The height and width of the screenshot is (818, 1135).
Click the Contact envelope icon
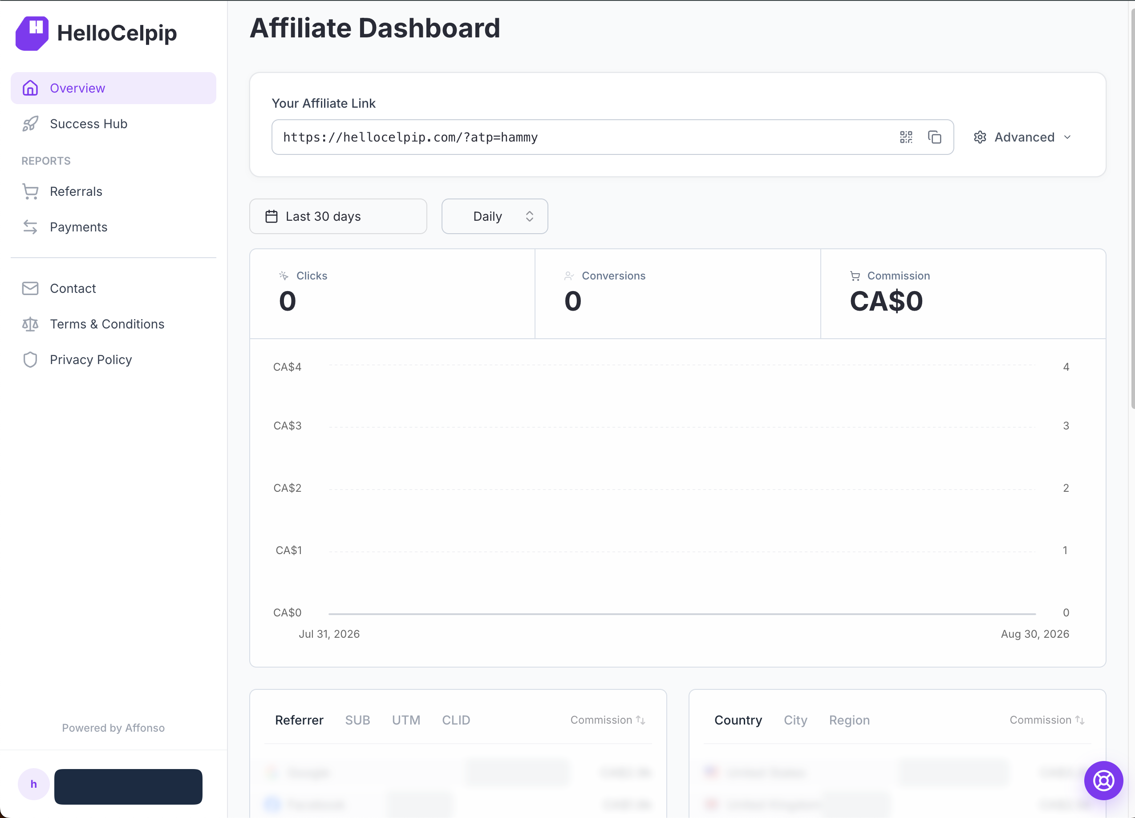(30, 288)
